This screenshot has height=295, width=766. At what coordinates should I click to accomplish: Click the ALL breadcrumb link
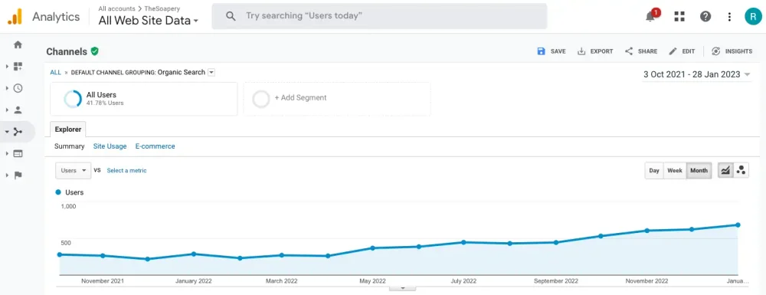56,72
